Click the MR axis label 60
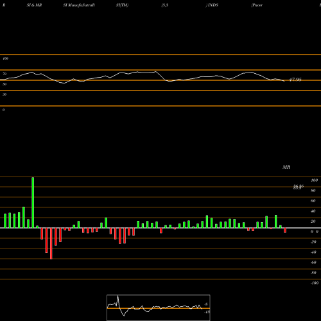 pyautogui.click(x=313, y=201)
